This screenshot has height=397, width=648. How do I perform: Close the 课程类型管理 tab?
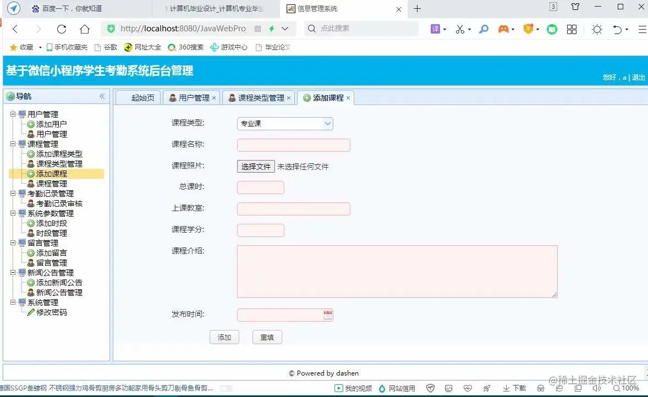tap(289, 98)
